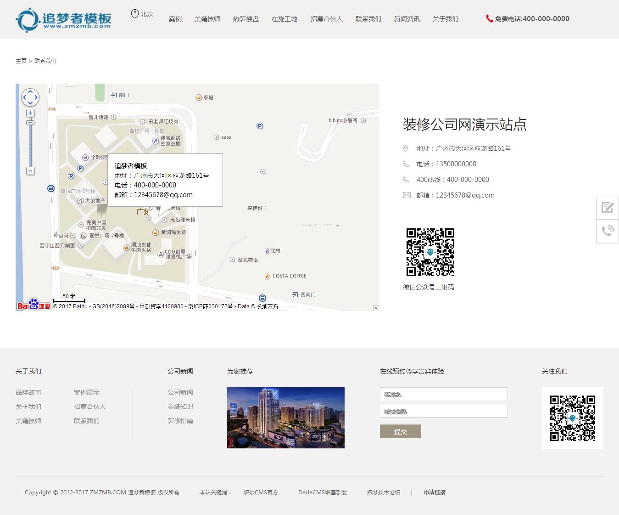The width and height of the screenshot is (619, 515).
Task: Click the phone call floating sidebar icon
Action: 608,231
